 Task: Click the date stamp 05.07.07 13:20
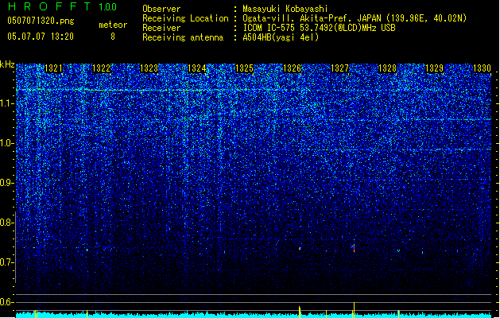point(41,37)
